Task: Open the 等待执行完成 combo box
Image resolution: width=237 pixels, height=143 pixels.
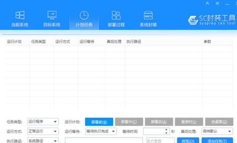Action: coord(101,131)
